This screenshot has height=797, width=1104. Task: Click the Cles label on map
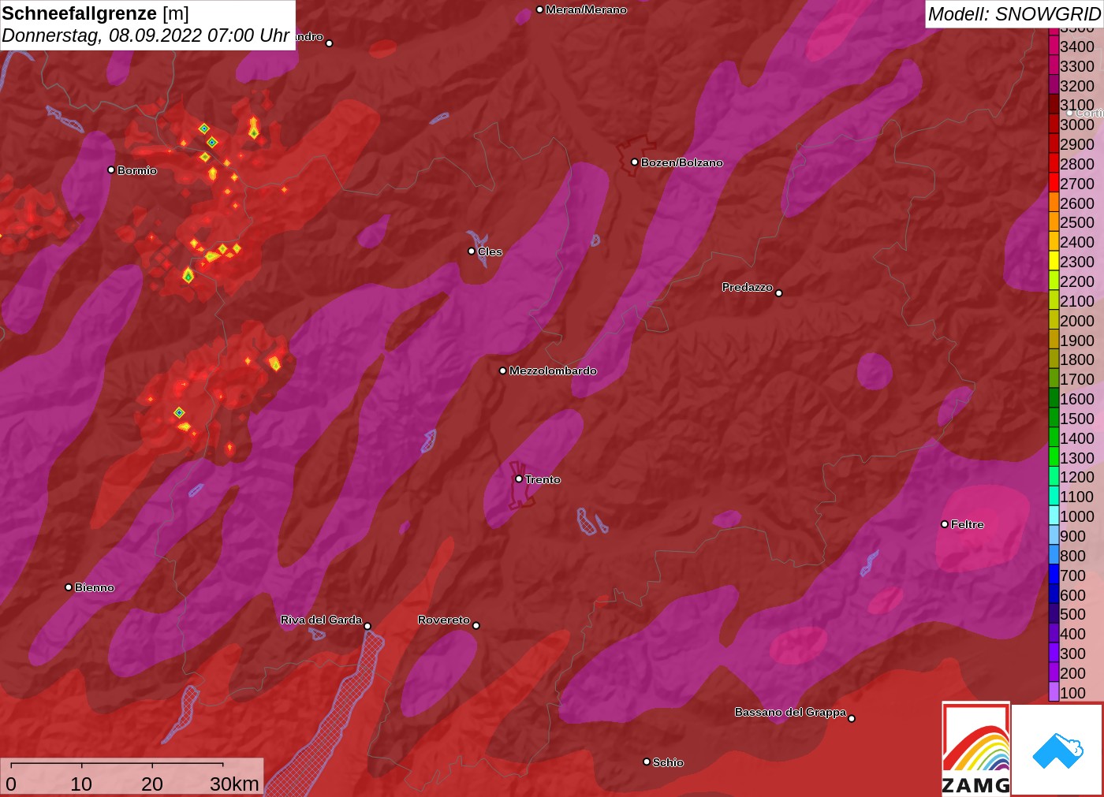[490, 251]
